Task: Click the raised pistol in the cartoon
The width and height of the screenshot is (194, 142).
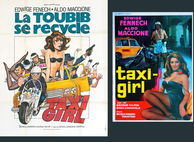Action: coord(91,49)
